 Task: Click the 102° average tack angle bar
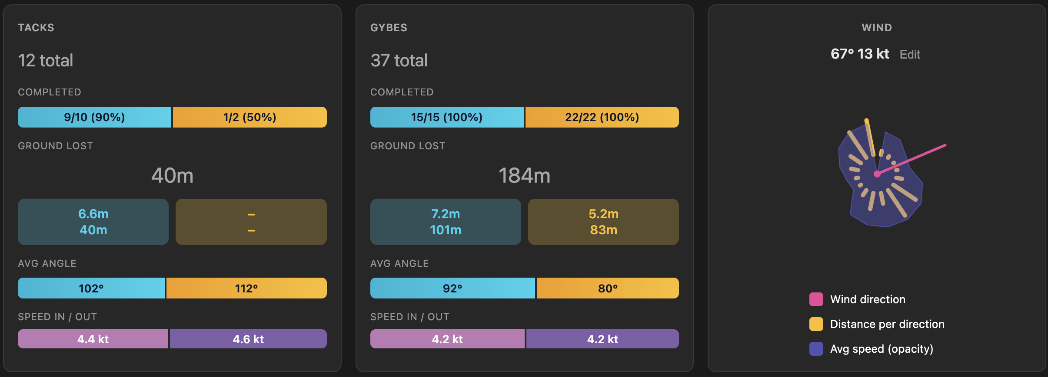pos(91,287)
